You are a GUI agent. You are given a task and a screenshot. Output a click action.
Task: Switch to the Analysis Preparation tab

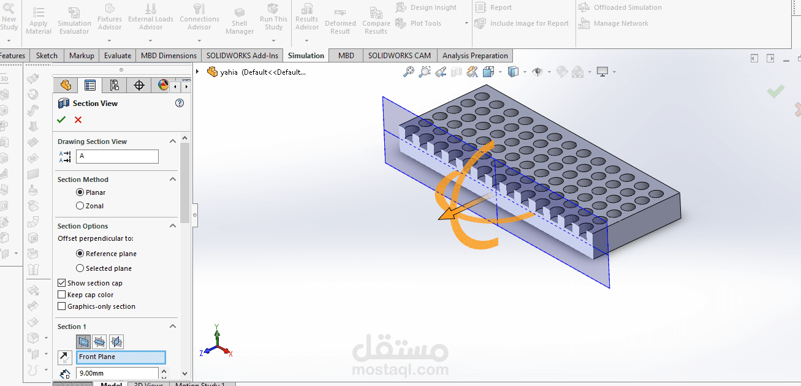coord(475,55)
